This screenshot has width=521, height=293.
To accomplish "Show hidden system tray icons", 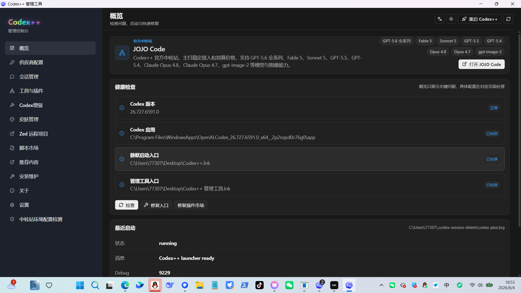I will pos(381,285).
